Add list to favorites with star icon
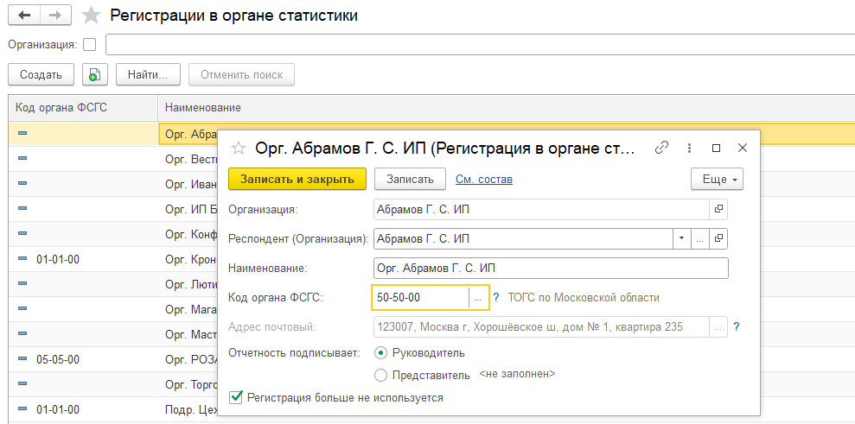The width and height of the screenshot is (855, 424). tap(91, 16)
